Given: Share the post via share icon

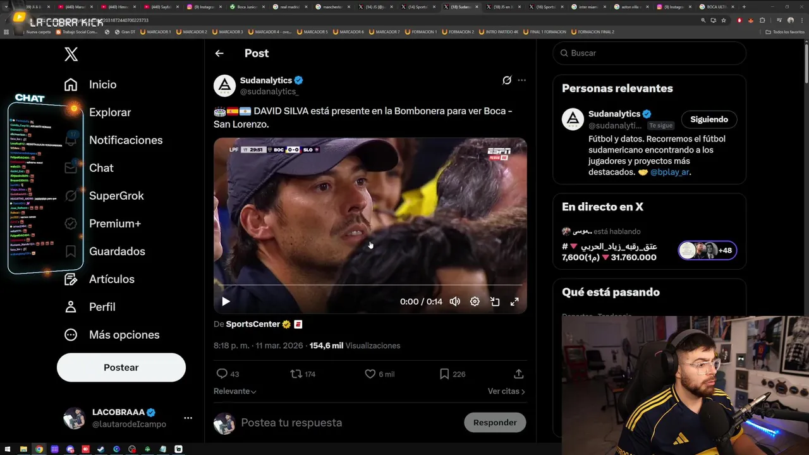Looking at the screenshot, I should tap(518, 374).
